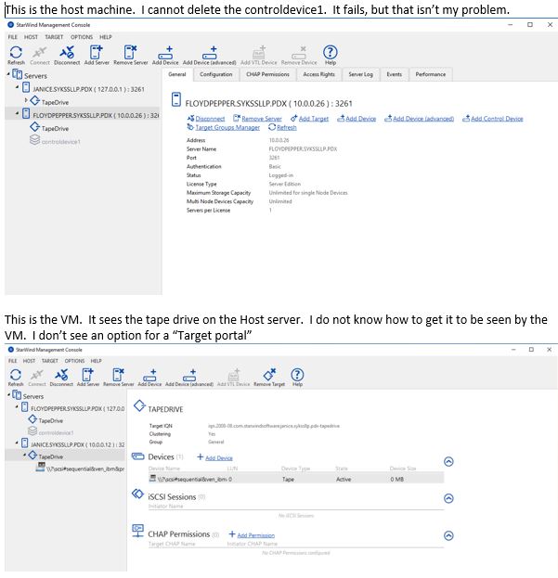Open HELP menu in bottom console

click(96, 361)
